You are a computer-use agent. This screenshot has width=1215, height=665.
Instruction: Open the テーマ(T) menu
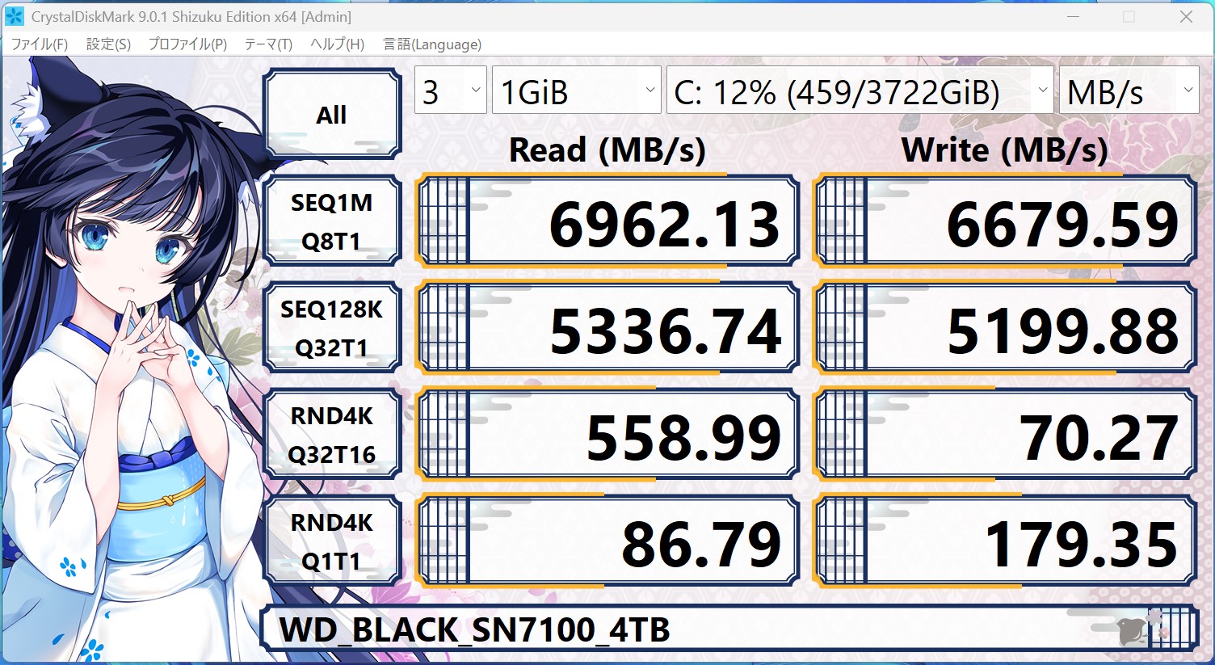pyautogui.click(x=268, y=44)
